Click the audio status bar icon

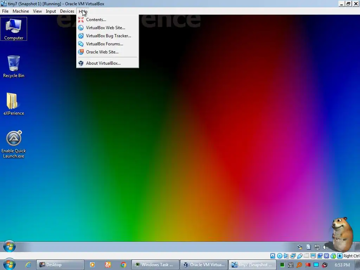[286, 256]
